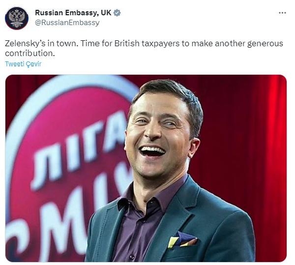This screenshot has height=265, width=295.
Task: Enlarge the attached tweet photo
Action: coord(146,168)
